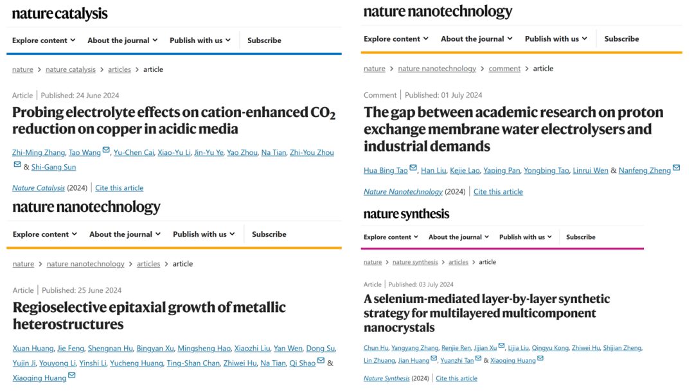
Task: Go to the comment breadcrumb link
Action: pos(504,69)
